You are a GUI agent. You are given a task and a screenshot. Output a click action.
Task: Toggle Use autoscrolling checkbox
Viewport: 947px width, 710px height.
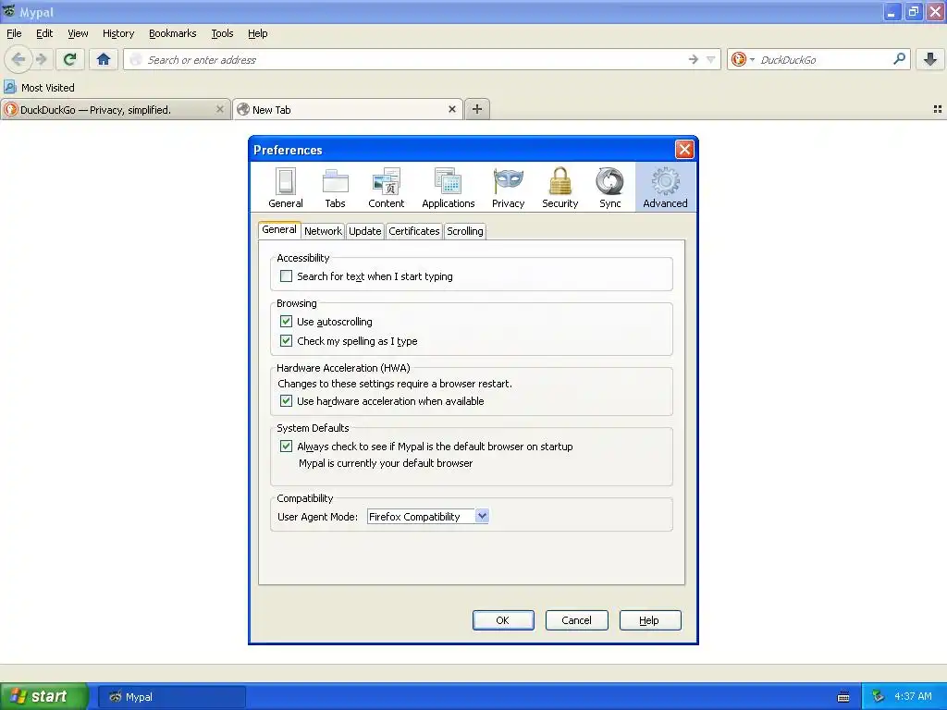point(287,321)
